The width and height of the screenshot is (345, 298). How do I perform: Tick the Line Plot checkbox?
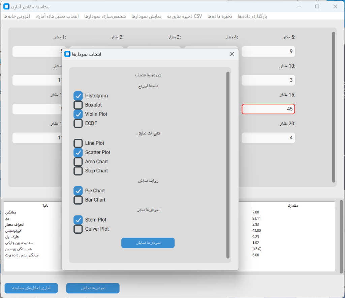pyautogui.click(x=78, y=143)
